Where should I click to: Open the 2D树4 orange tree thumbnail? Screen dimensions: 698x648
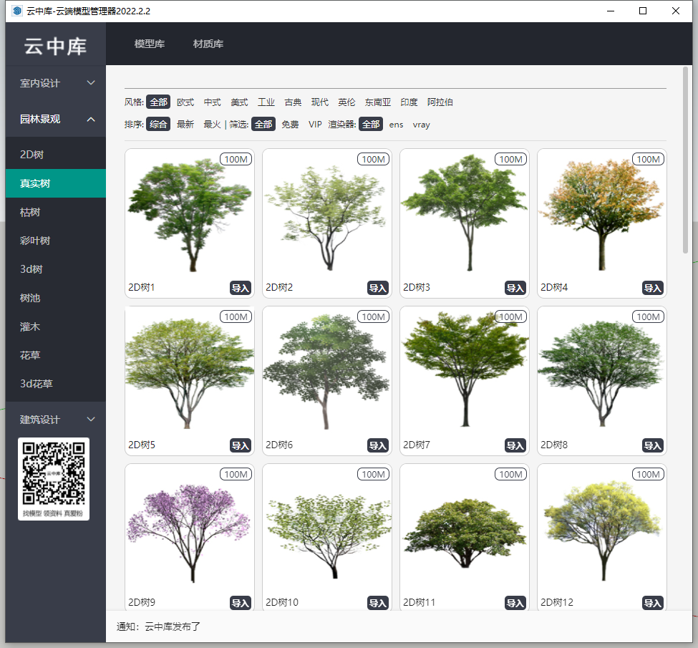[602, 215]
